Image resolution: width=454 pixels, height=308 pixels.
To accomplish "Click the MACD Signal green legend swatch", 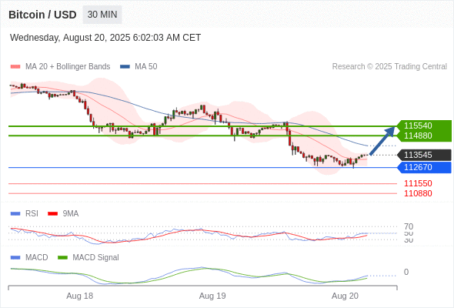I will click(62, 258).
